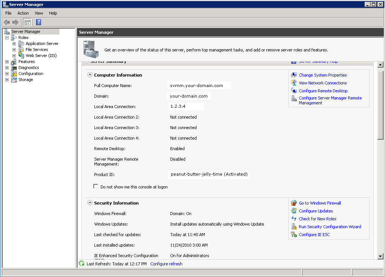Click the vertical scrollbar down arrow

(380, 256)
